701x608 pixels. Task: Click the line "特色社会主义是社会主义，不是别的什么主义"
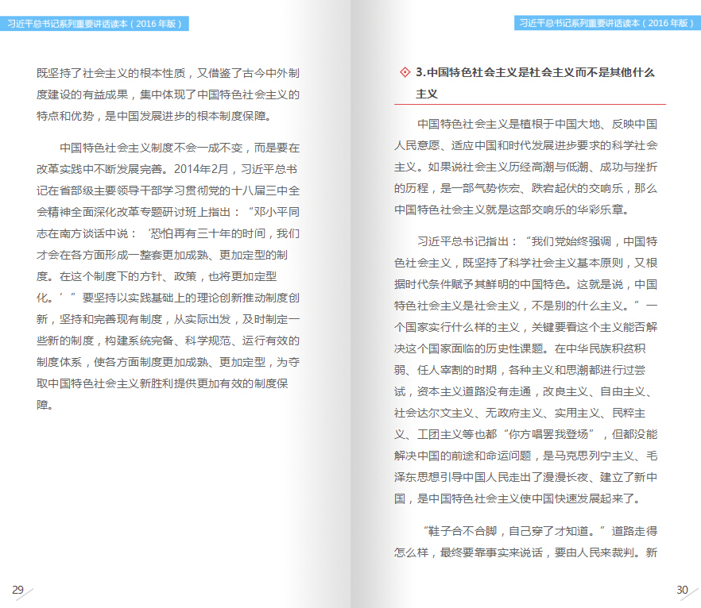click(x=526, y=306)
